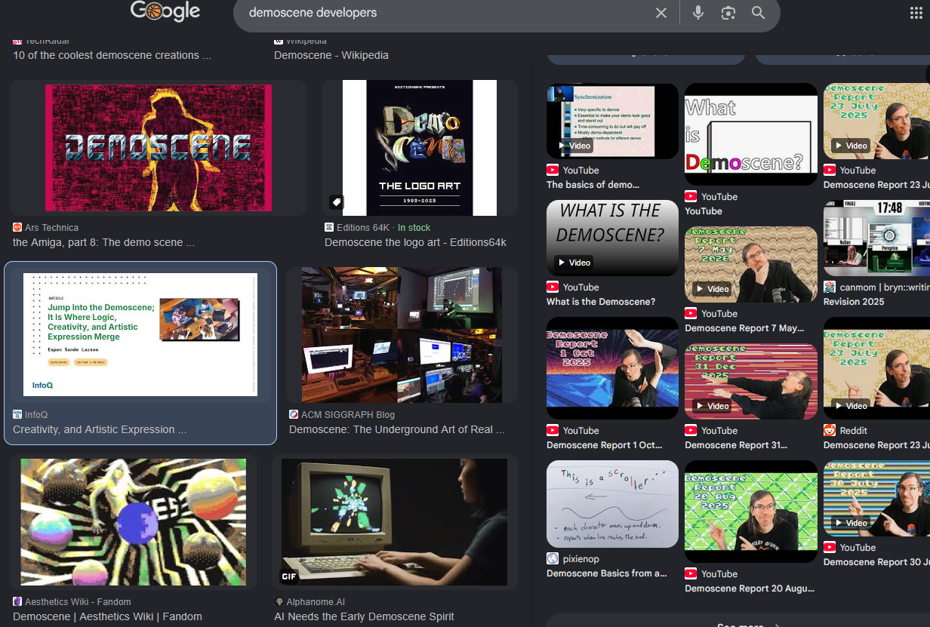Open the 20 Aug 2025 Demoscene Report thumbnail
The height and width of the screenshot is (627, 930).
point(751,512)
